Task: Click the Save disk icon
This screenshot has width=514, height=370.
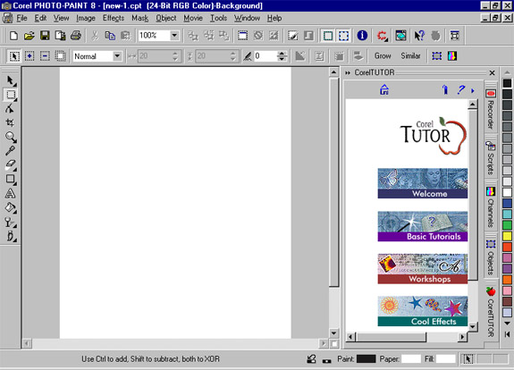Action: click(x=45, y=36)
